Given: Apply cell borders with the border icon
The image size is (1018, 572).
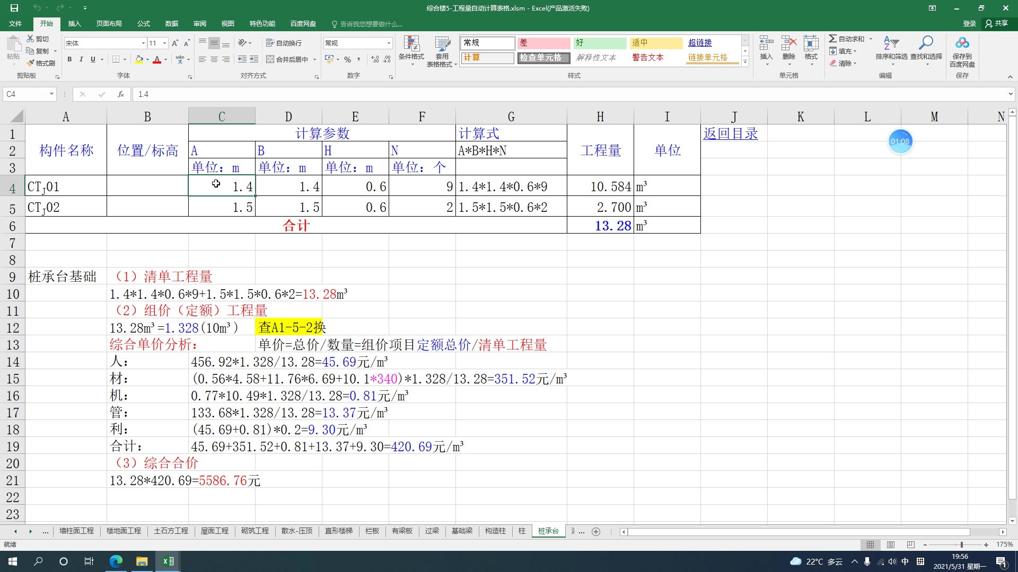Looking at the screenshot, I should 116,59.
